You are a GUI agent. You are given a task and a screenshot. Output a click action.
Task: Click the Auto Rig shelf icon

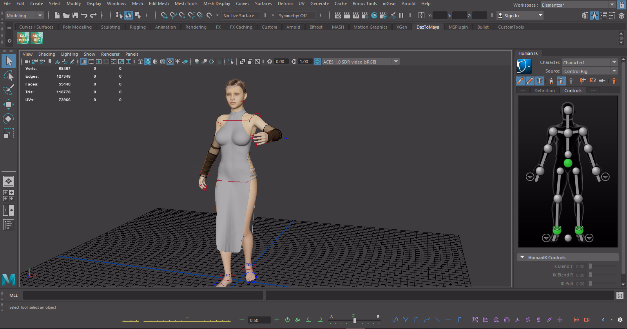(x=37, y=38)
